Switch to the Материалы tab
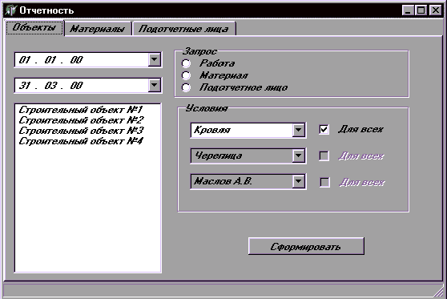This screenshot has height=299, width=447. click(x=98, y=29)
